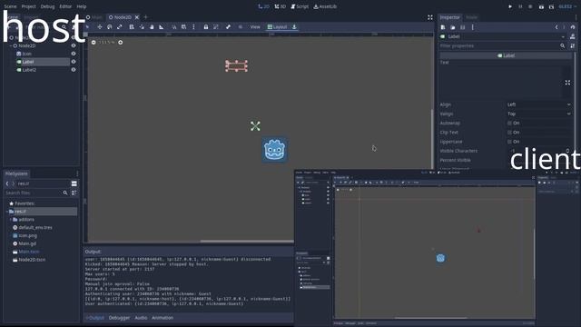Select Icon node in the scene tree
The image size is (581, 327).
[27, 54]
